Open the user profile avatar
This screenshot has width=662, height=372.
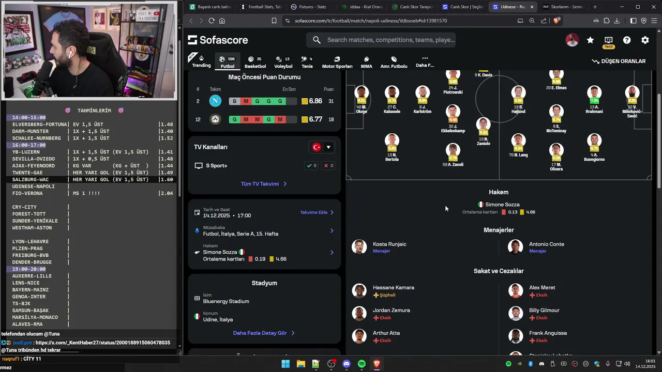pyautogui.click(x=572, y=40)
